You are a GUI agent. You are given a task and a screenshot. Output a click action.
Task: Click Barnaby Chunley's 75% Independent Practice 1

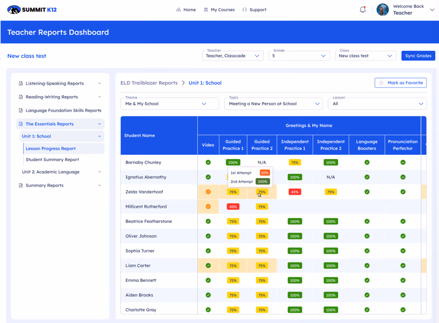click(295, 163)
